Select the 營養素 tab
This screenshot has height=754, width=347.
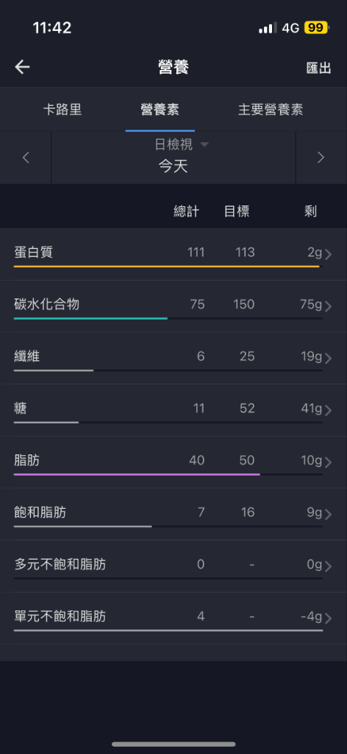pos(160,109)
